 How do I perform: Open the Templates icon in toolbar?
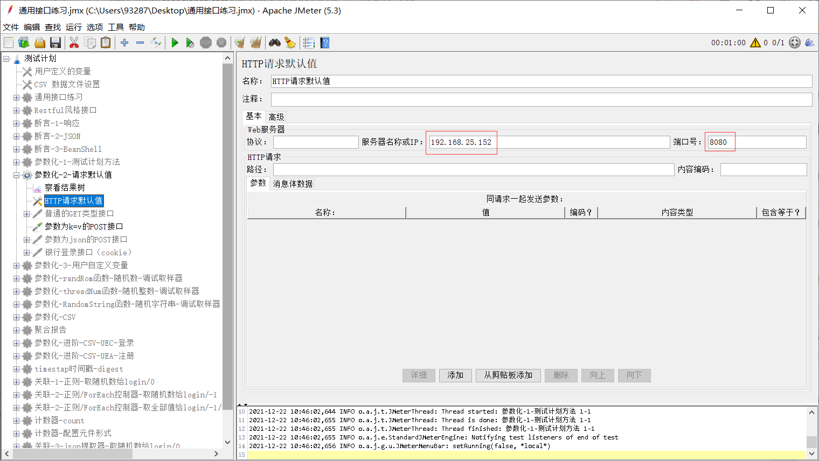click(x=24, y=43)
